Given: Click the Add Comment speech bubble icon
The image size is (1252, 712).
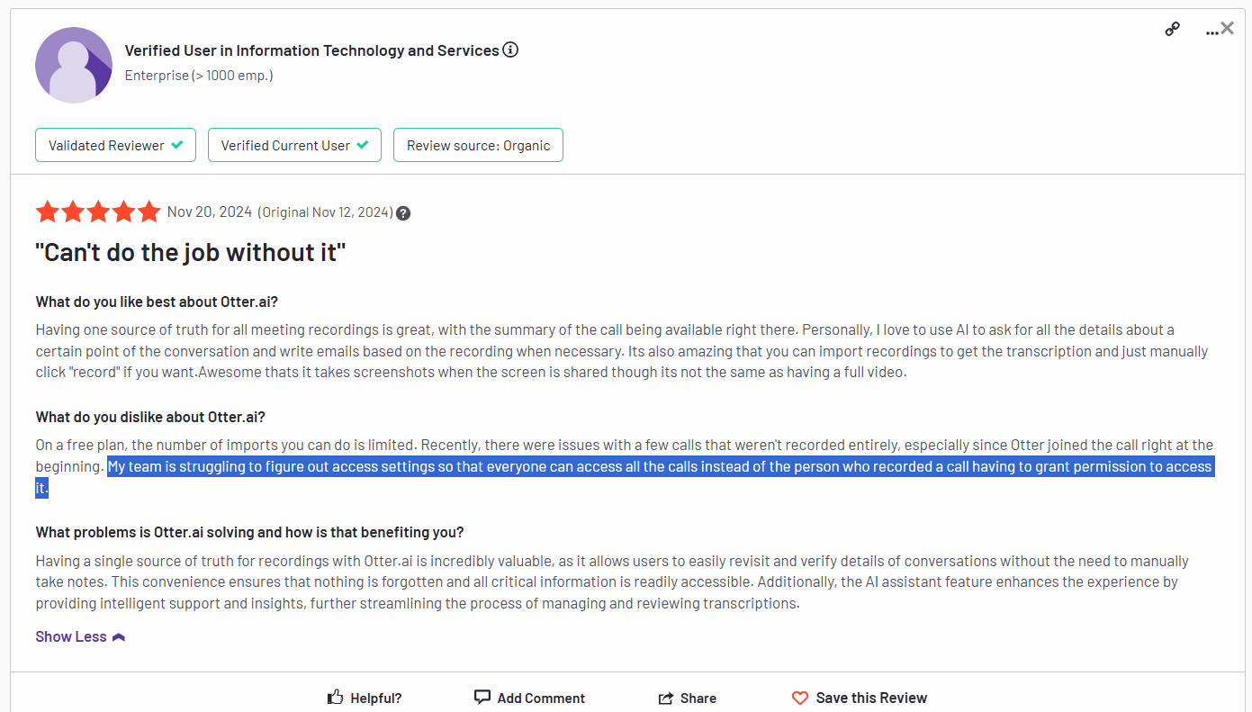Looking at the screenshot, I should click(x=482, y=697).
